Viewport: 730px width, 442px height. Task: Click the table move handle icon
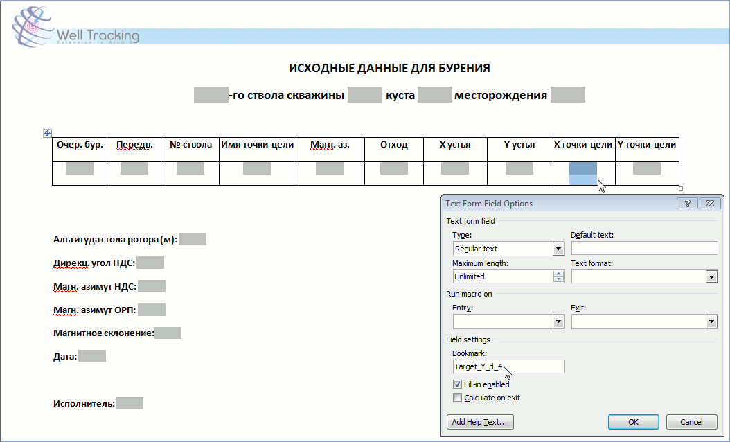point(48,132)
